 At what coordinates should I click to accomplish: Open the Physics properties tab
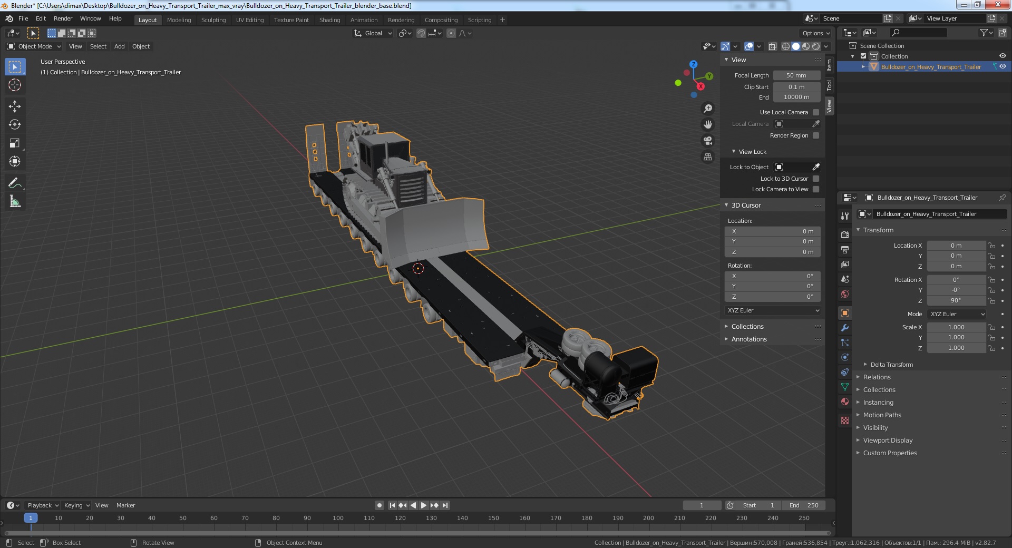pyautogui.click(x=845, y=357)
